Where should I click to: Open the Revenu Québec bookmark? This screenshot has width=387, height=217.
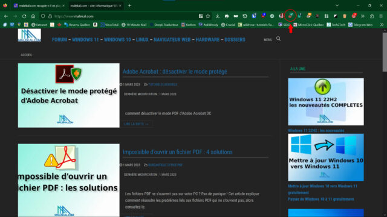coord(77,25)
